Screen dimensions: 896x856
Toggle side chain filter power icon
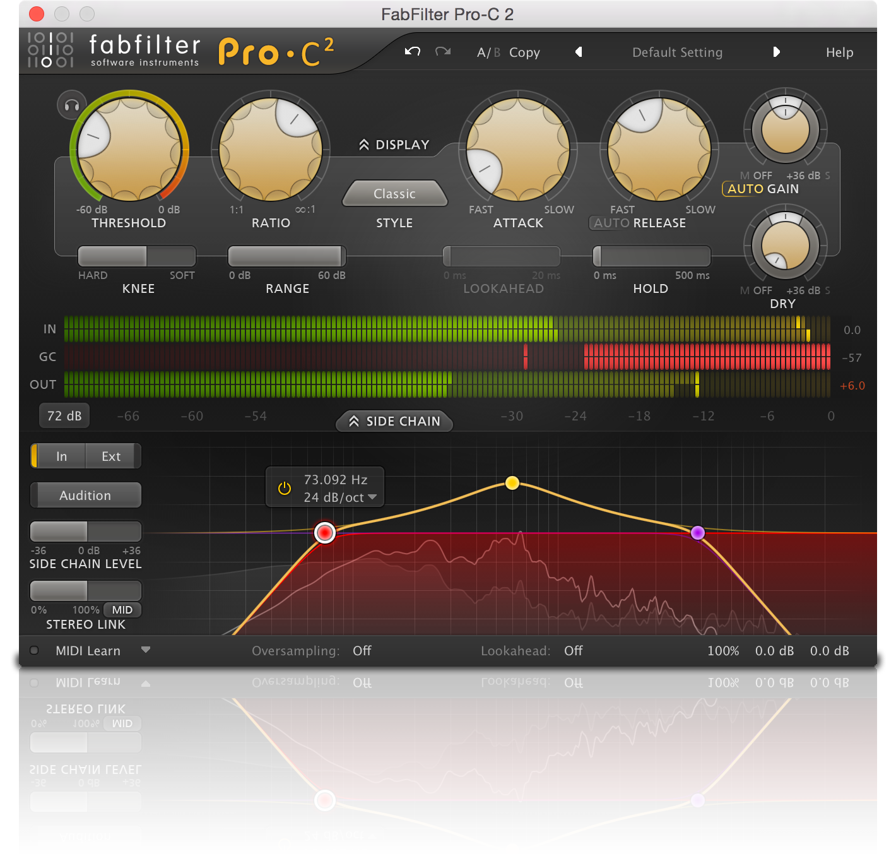pos(285,488)
